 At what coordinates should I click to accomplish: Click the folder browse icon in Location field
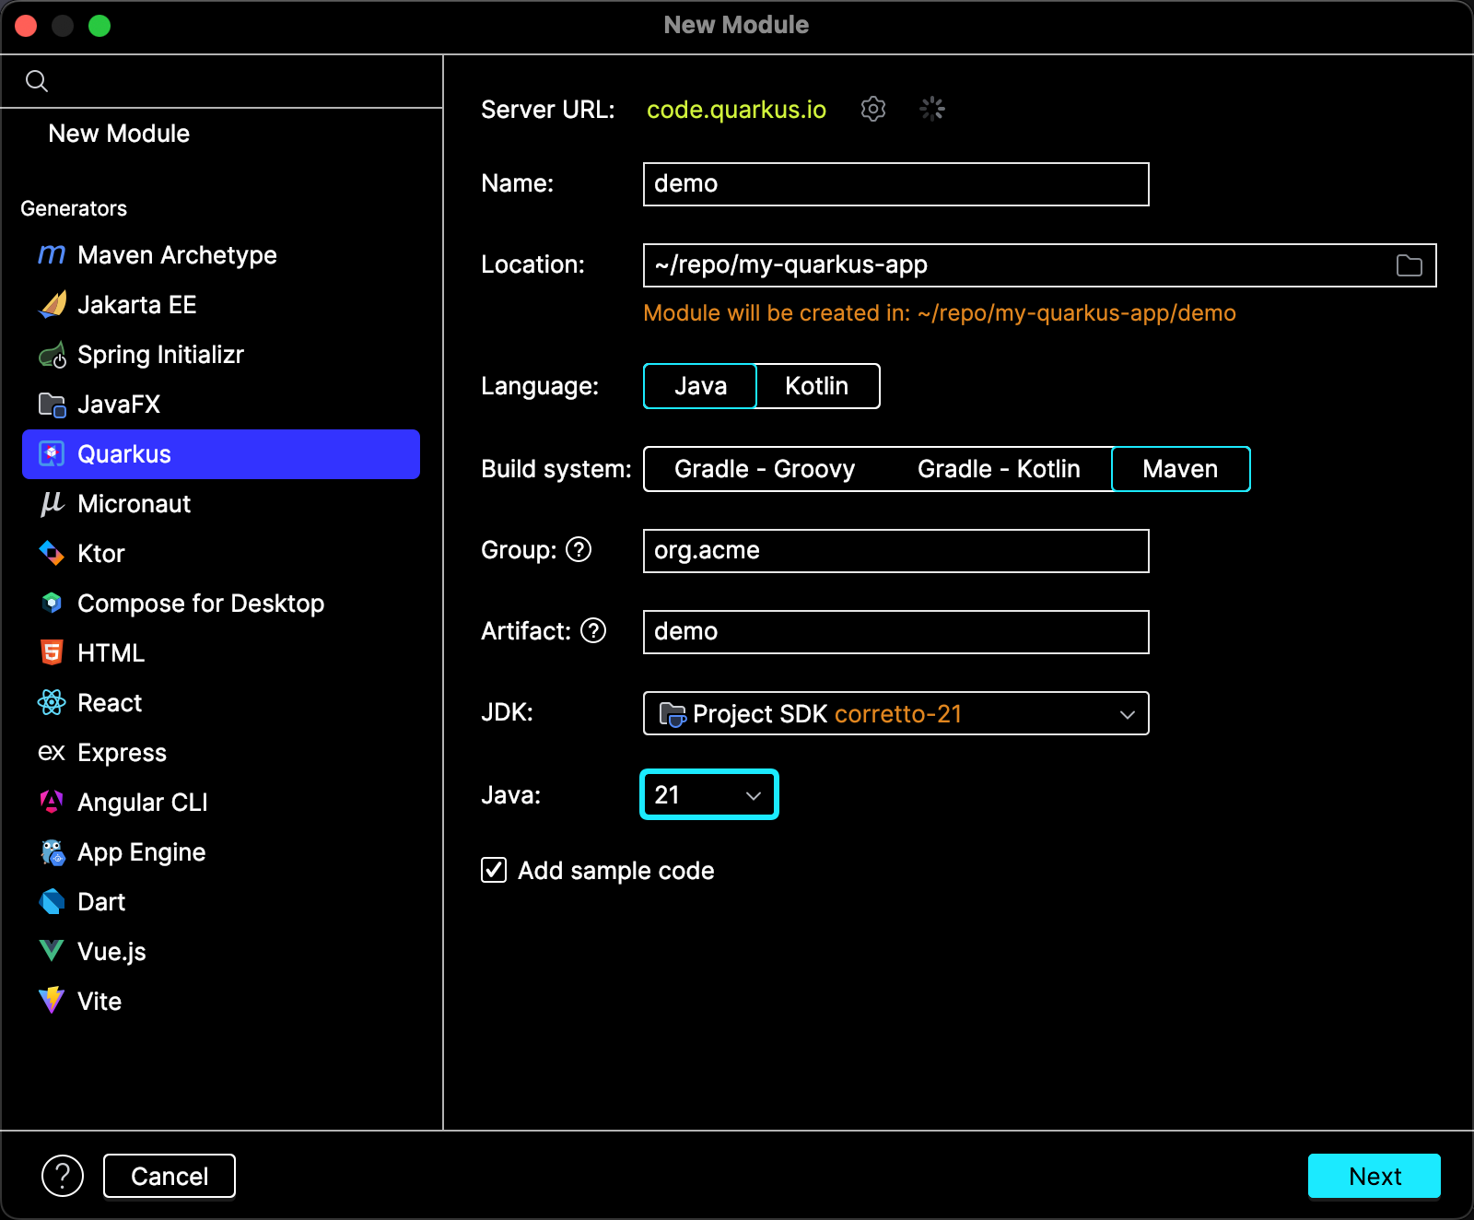click(1409, 265)
